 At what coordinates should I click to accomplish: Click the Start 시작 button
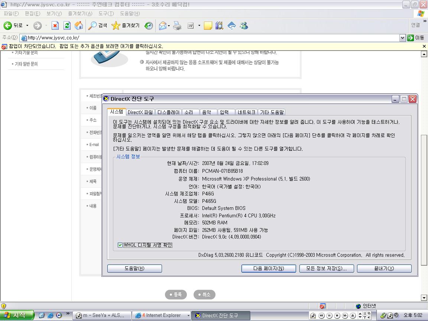point(17,315)
